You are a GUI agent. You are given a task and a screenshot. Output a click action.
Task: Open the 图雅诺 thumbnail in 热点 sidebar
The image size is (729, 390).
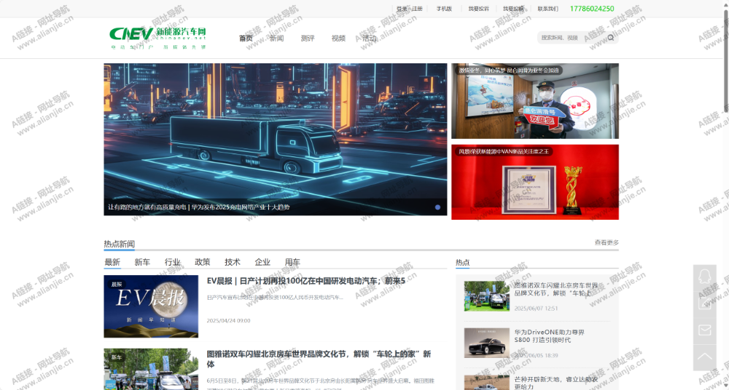pyautogui.click(x=487, y=296)
